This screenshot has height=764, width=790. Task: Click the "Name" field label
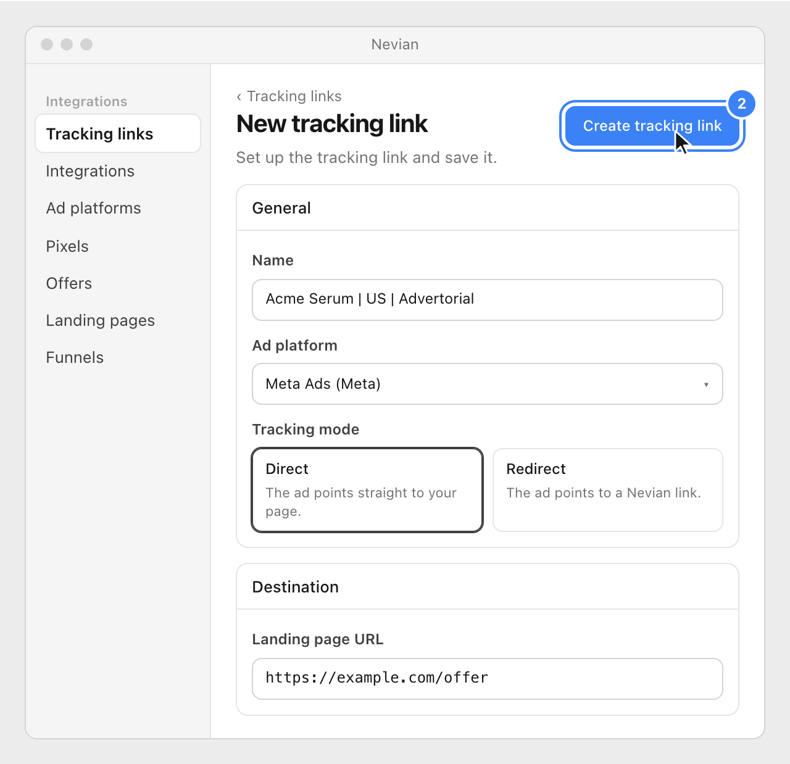(273, 260)
